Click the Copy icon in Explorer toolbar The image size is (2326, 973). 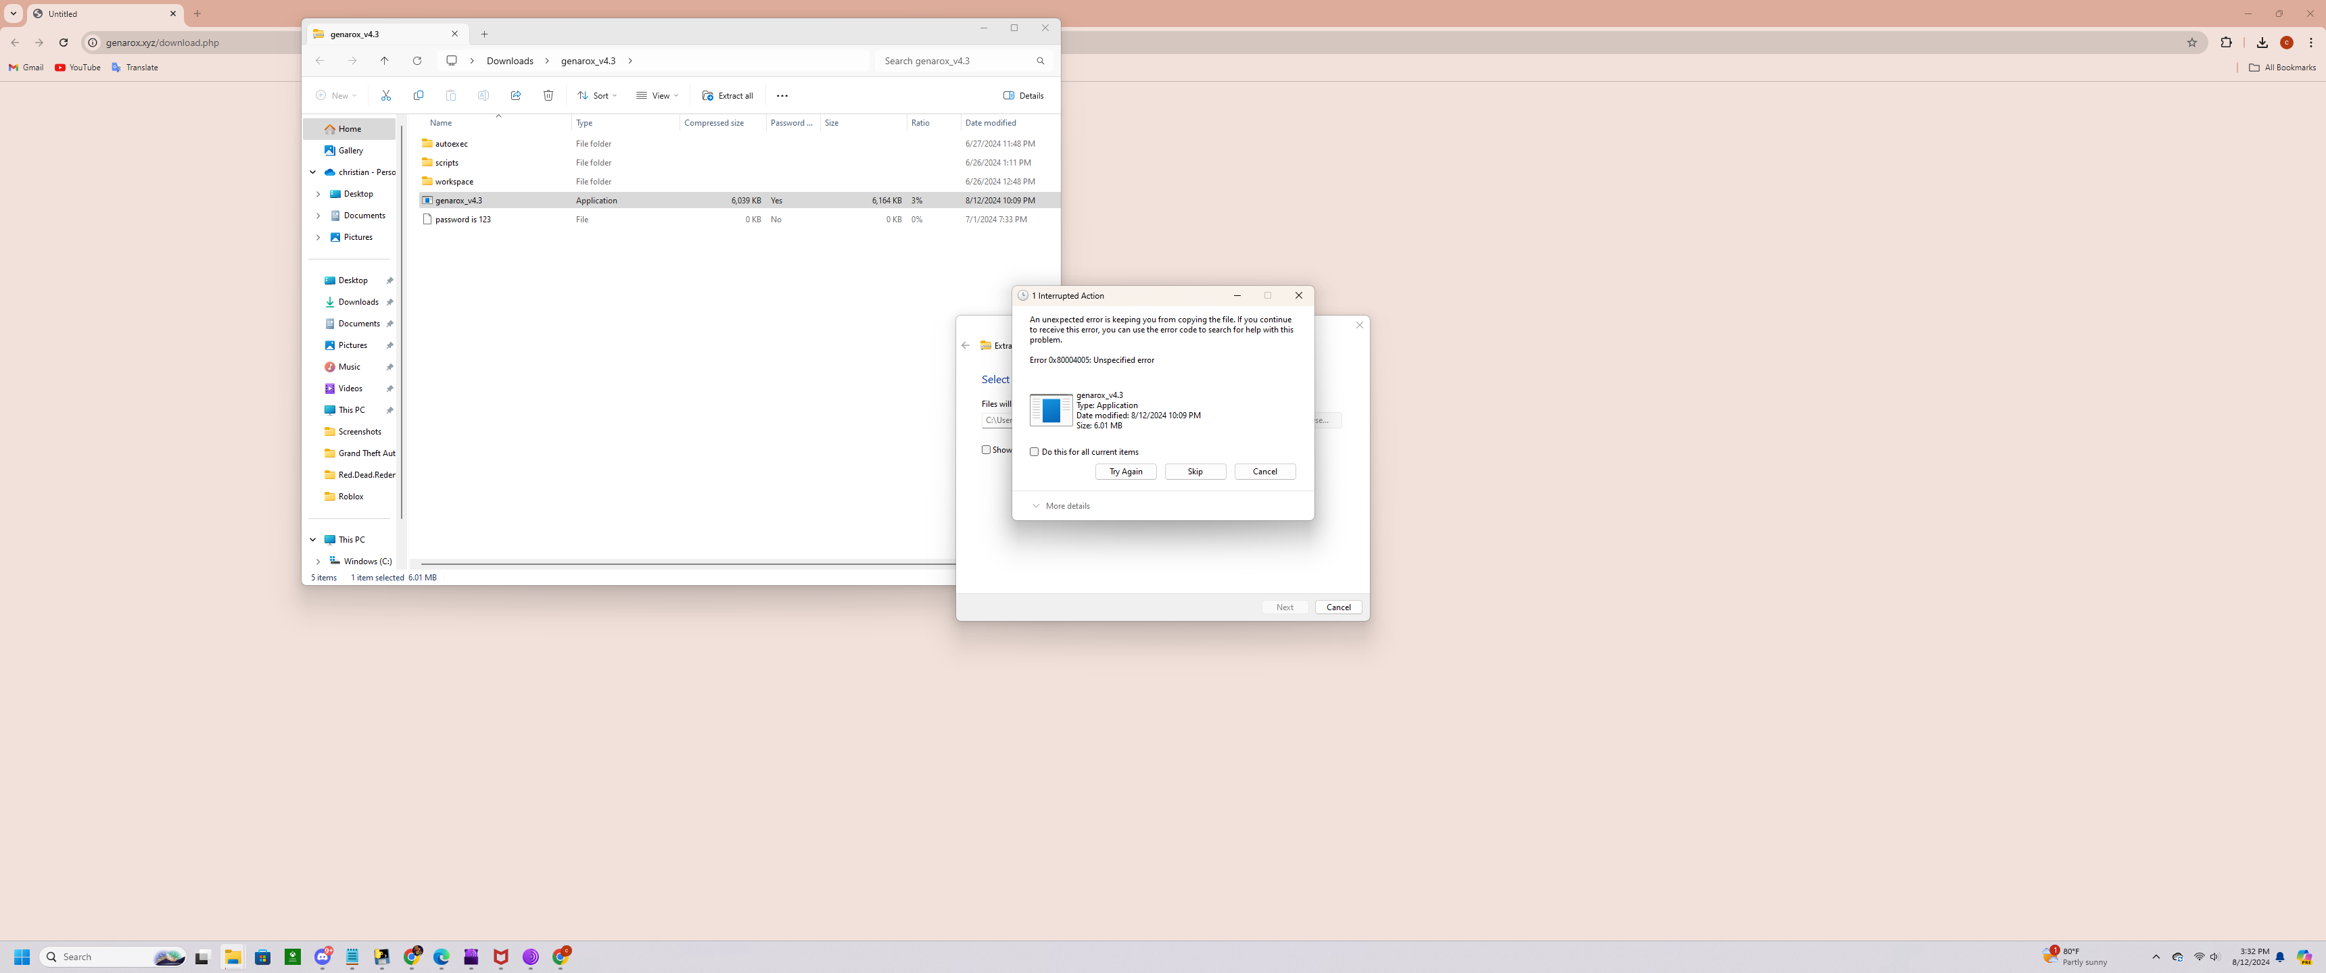point(418,96)
